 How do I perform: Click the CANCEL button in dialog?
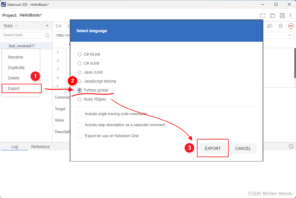click(x=243, y=148)
